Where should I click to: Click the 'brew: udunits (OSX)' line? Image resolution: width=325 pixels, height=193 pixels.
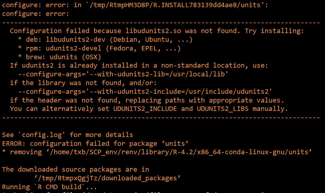tap(59, 57)
